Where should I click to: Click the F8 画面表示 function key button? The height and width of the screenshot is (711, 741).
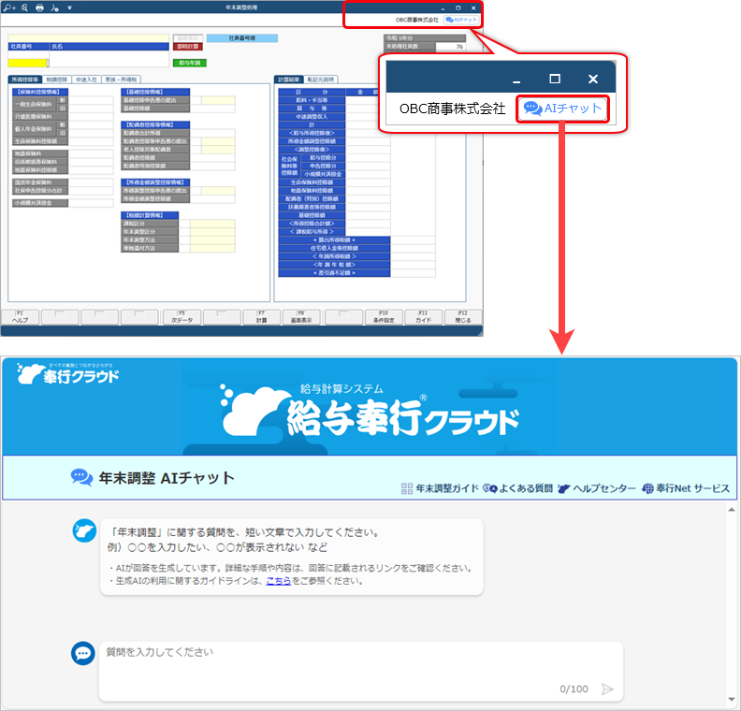coord(301,317)
